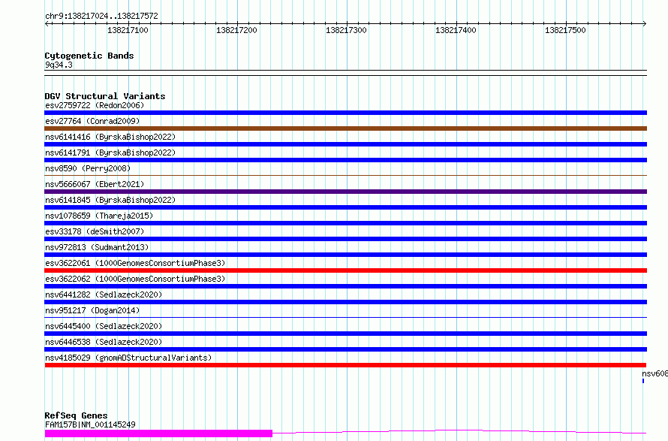This screenshot has height=441, width=668.
Task: Open the FAM157B|NM_001145249 gene label
Action: (90, 424)
